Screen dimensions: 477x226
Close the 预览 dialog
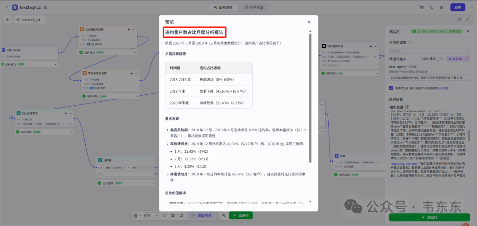(x=309, y=22)
